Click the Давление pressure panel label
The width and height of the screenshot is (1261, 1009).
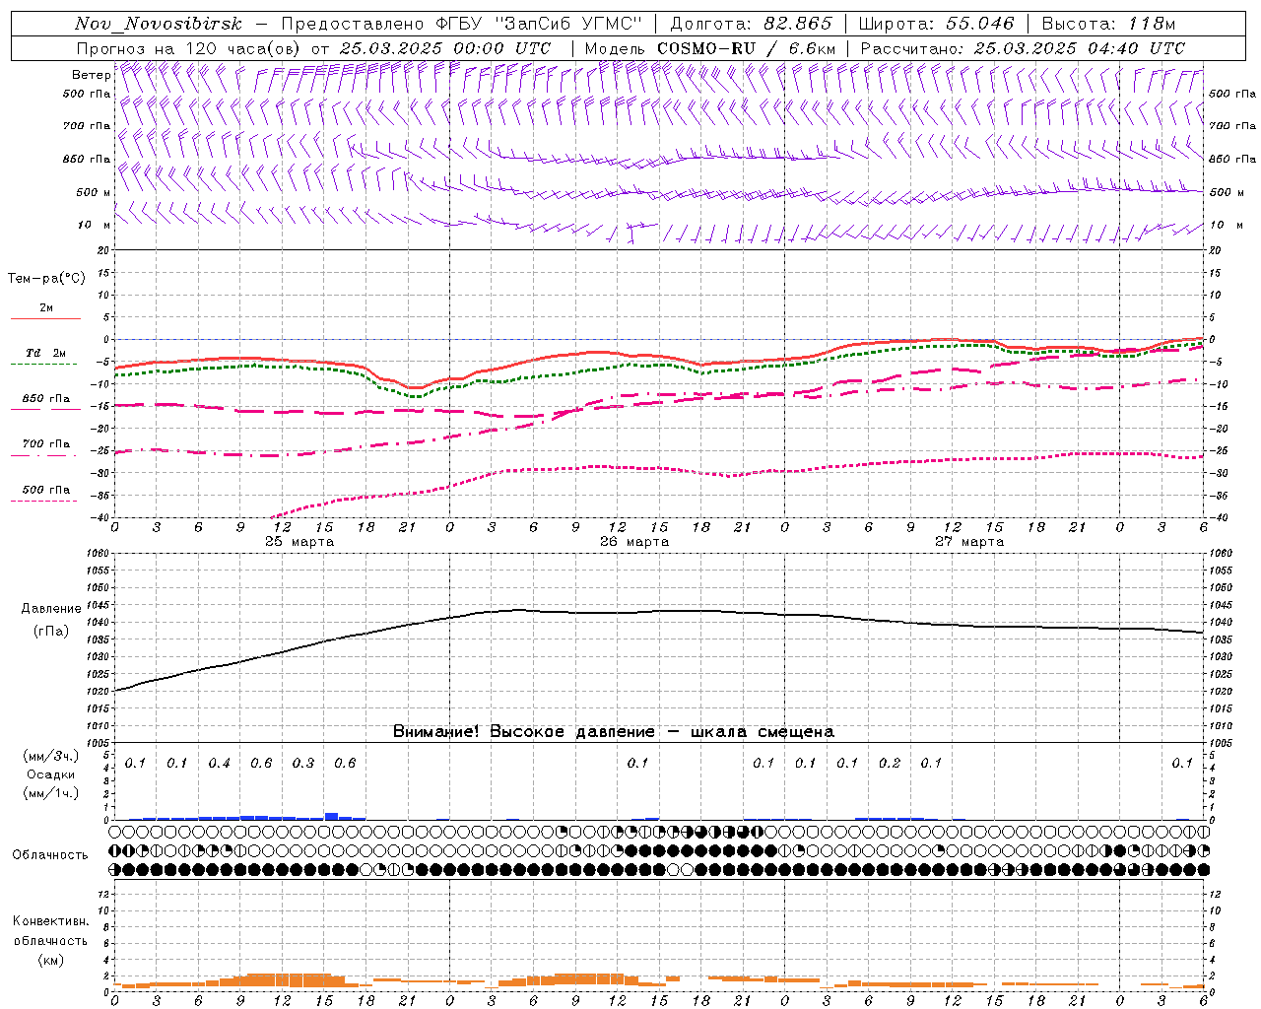pos(51,609)
